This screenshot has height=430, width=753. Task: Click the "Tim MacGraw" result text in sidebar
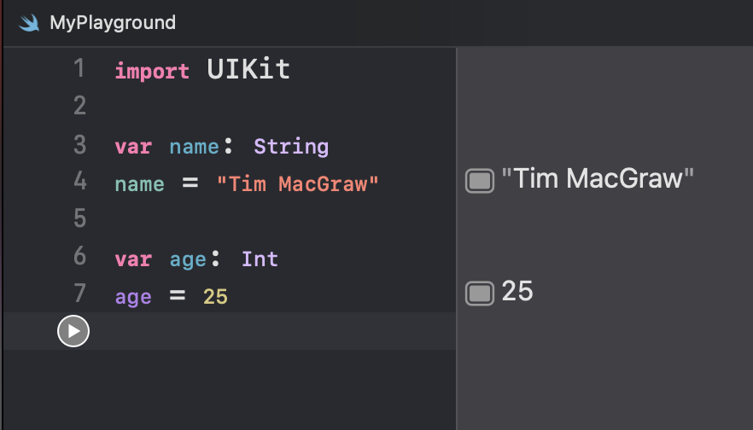click(x=598, y=178)
